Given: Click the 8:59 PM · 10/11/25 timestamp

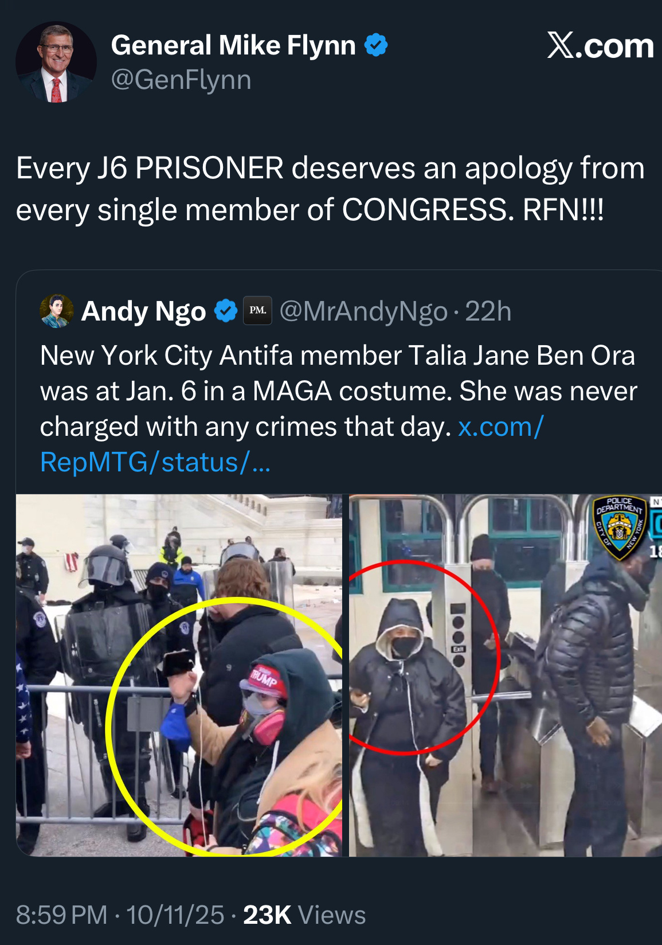Looking at the screenshot, I should pyautogui.click(x=120, y=915).
